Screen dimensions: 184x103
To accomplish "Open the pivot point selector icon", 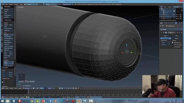I will [x=37, y=88].
